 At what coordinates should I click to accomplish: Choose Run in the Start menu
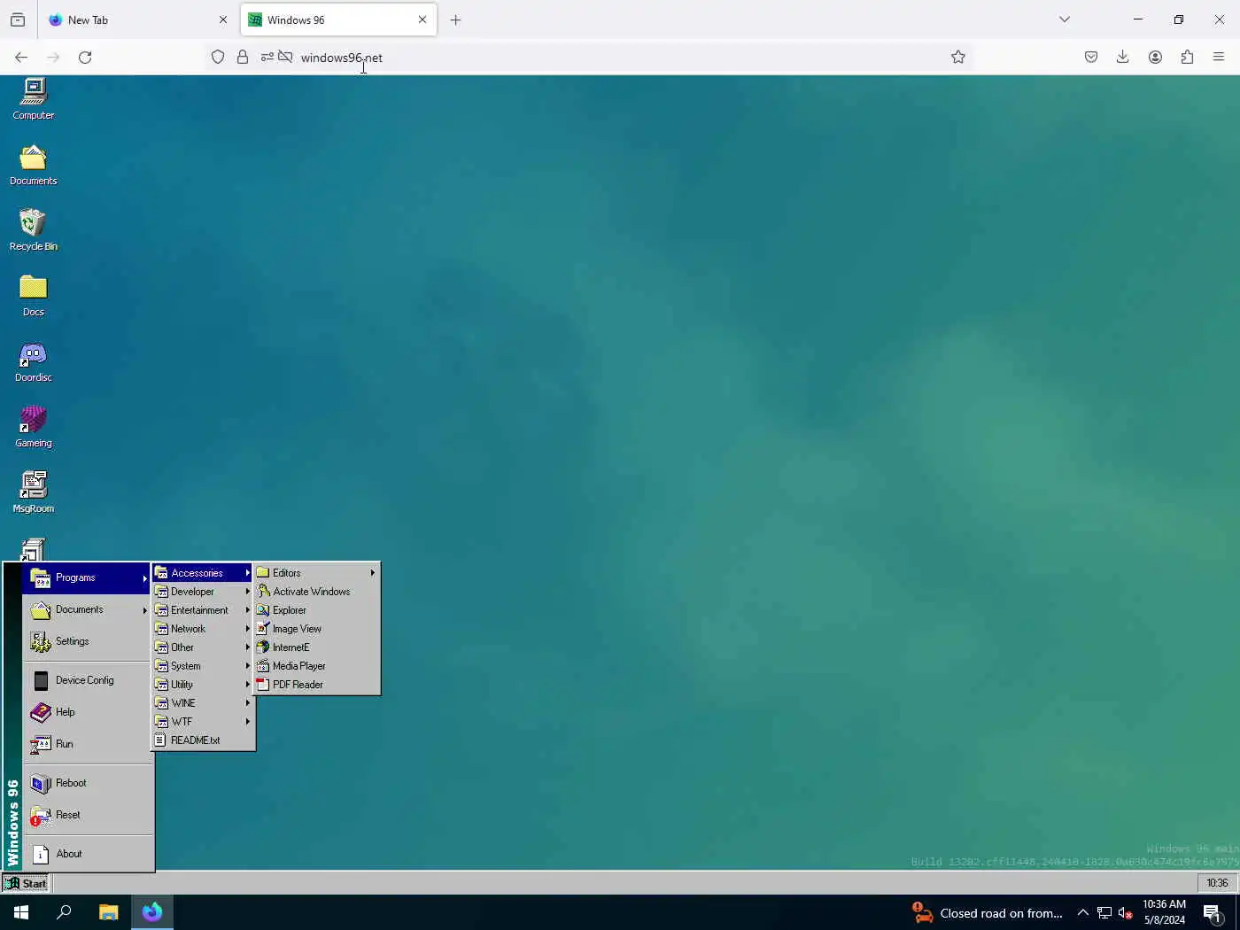(87, 744)
